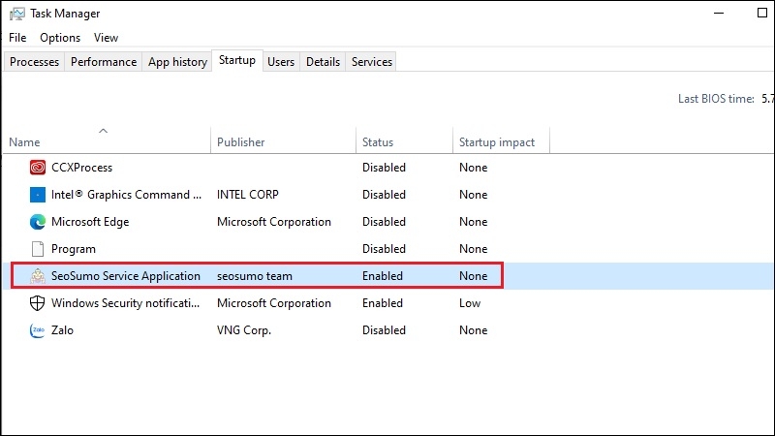This screenshot has height=436, width=775.
Task: Sort by the Name column header
Action: [24, 142]
